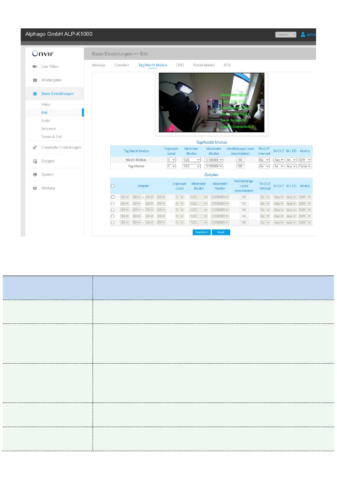Open Wiedergabe in the sidebar
The image size is (337, 482).
click(51, 80)
